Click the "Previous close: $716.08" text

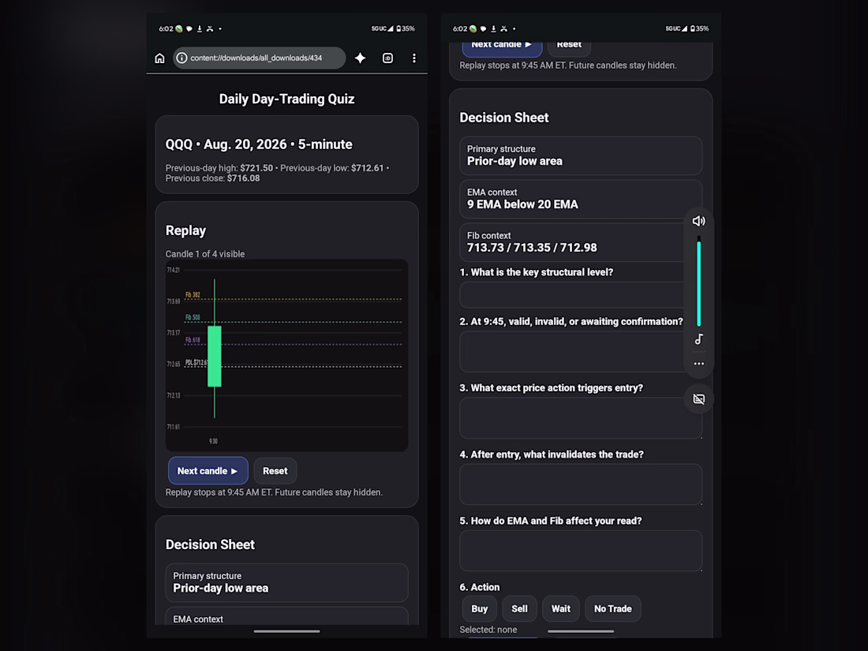point(212,178)
